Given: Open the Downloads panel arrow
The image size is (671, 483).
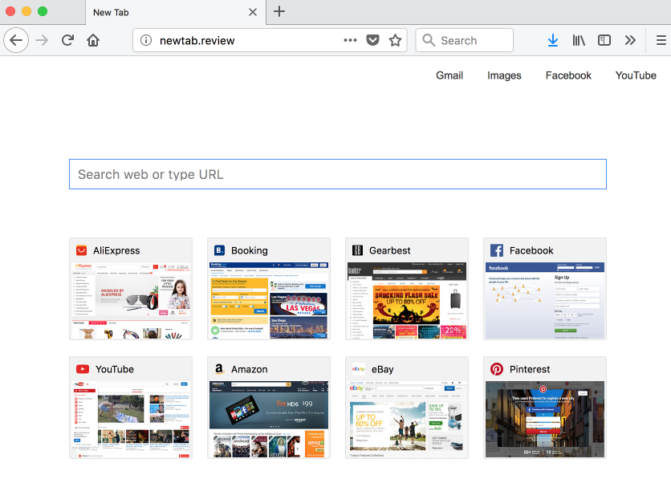Looking at the screenshot, I should click(553, 40).
